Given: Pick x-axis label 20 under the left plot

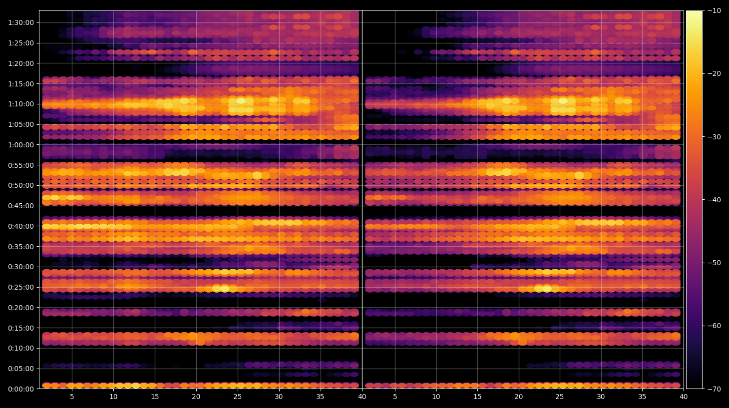Looking at the screenshot, I should coord(196,397).
